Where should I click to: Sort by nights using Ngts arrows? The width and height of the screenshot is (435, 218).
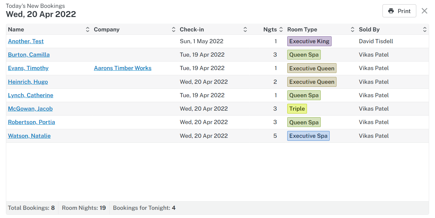click(281, 29)
